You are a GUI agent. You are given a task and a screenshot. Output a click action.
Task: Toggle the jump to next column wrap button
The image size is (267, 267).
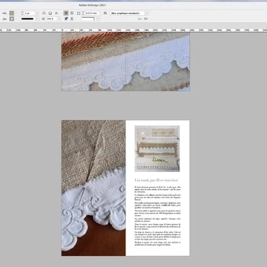tap(72, 19)
